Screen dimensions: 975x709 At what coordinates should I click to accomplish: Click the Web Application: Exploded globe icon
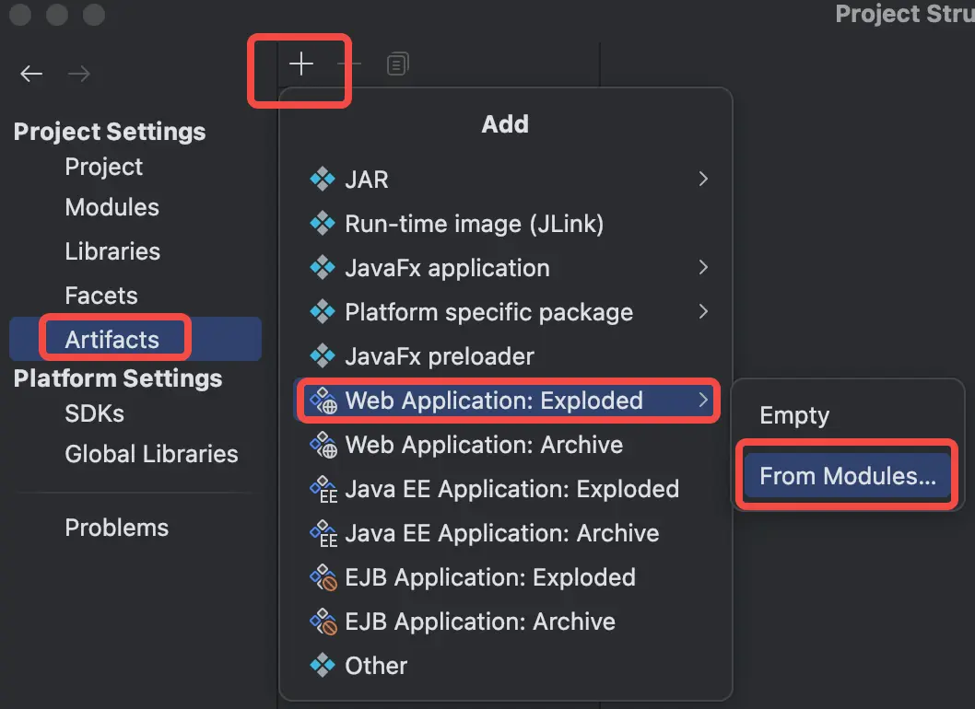[x=323, y=401]
